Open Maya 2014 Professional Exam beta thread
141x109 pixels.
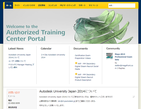click(x=123, y=57)
